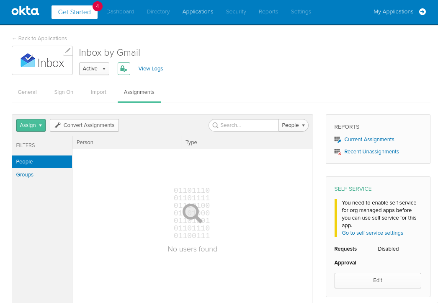Click the search magnifier icon
Viewport: 438px width, 303px height.
point(215,125)
